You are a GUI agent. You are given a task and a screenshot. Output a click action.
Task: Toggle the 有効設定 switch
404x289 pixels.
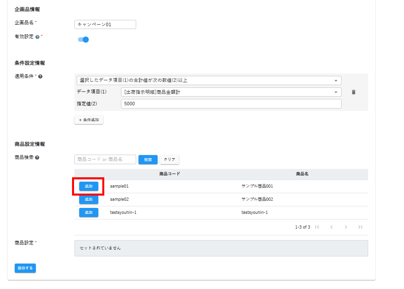point(83,39)
